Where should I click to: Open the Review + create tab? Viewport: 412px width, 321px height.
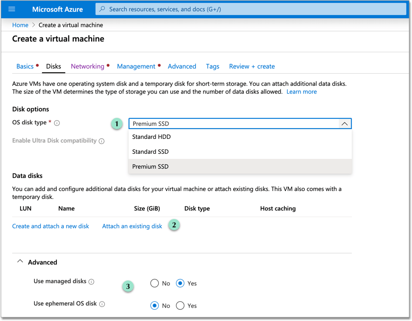251,66
